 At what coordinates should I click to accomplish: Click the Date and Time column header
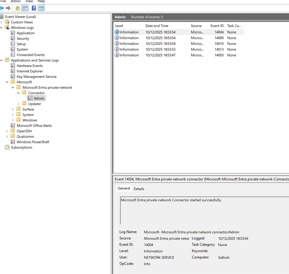pos(157,26)
